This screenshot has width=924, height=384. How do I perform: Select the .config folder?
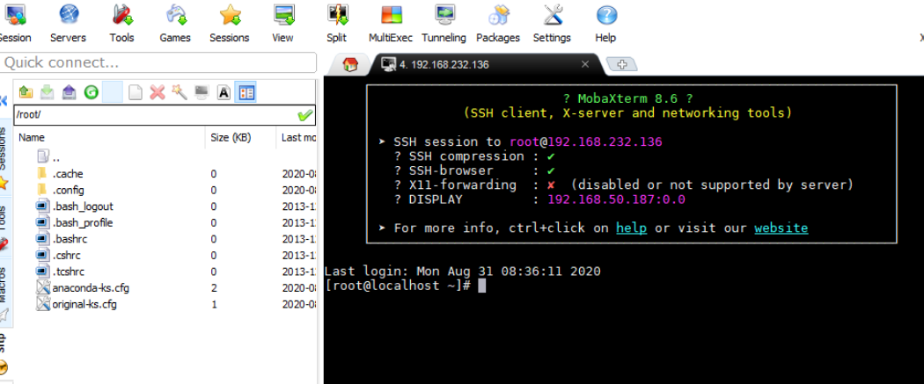(60, 190)
